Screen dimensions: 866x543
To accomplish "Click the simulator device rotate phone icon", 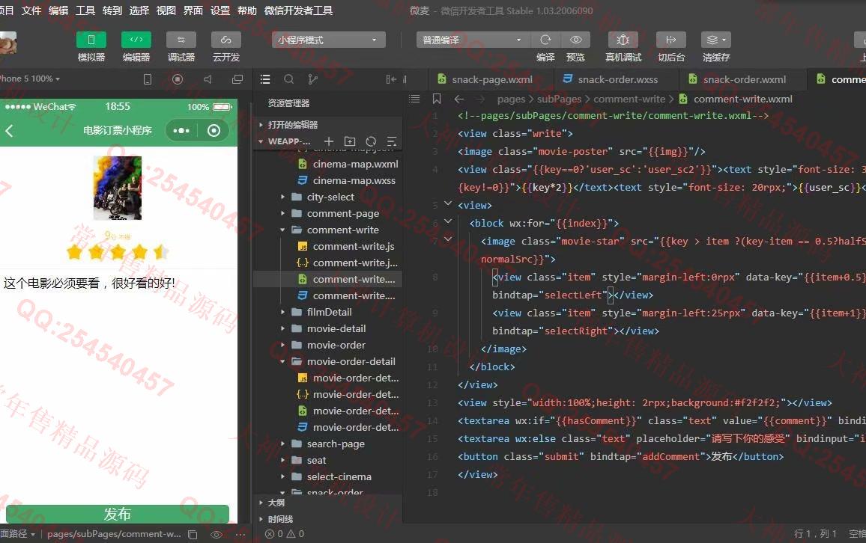I will (x=148, y=79).
